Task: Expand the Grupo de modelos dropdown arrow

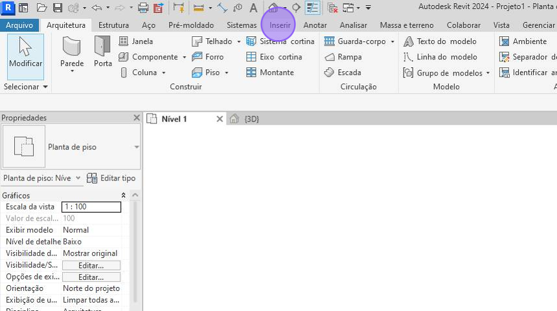Action: 488,73
